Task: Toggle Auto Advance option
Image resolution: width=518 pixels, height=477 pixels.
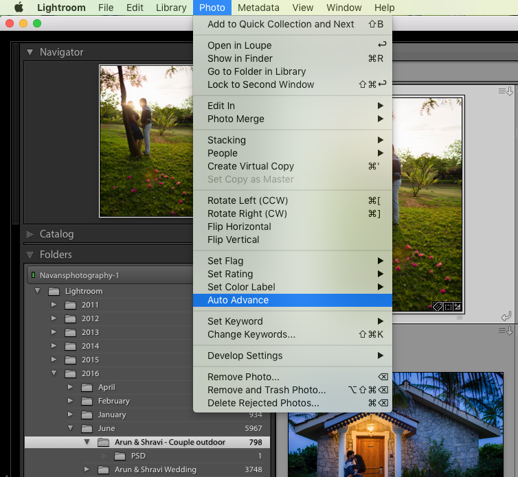Action: (x=293, y=300)
